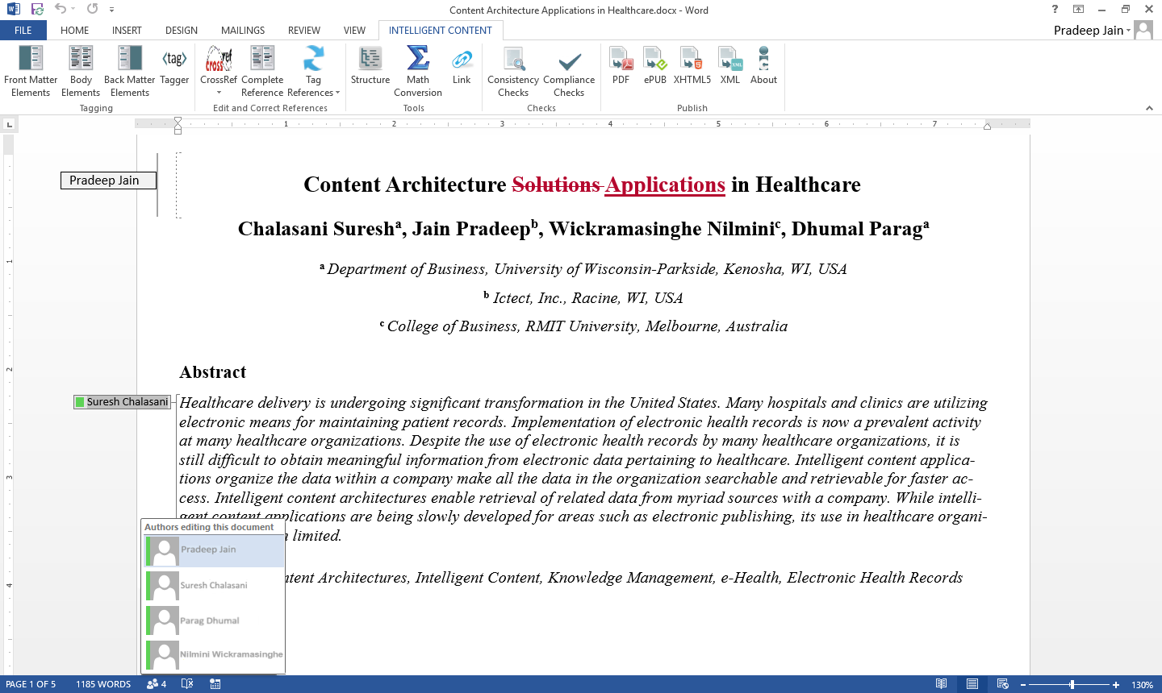Screen dimensions: 1162x693
Task: Launch Back Matter Elements tagging
Action: [130, 71]
